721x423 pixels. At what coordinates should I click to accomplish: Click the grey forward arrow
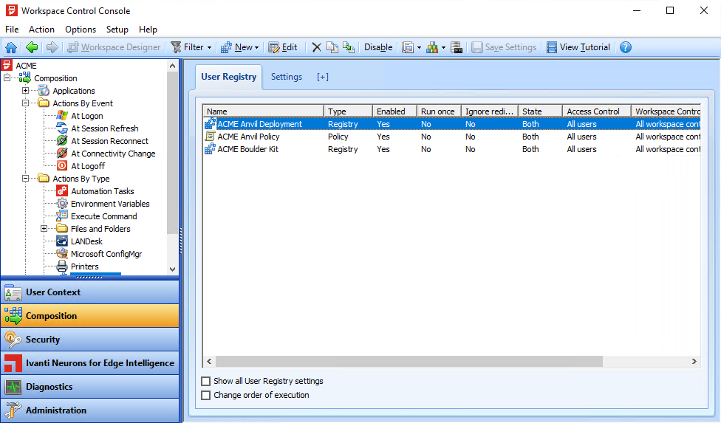pos(52,47)
